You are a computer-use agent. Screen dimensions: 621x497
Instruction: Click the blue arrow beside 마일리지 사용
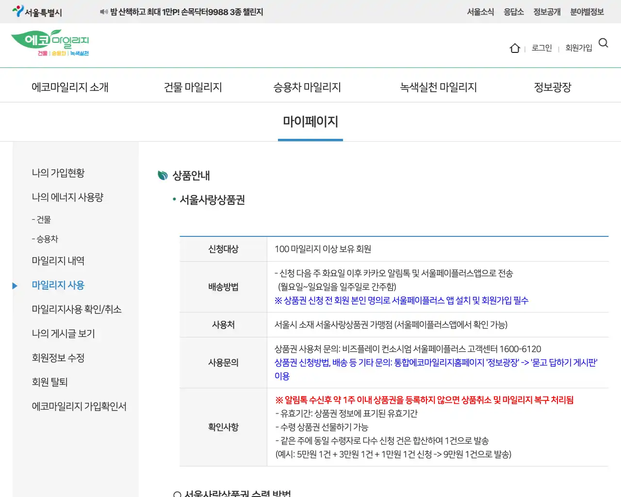tap(15, 286)
